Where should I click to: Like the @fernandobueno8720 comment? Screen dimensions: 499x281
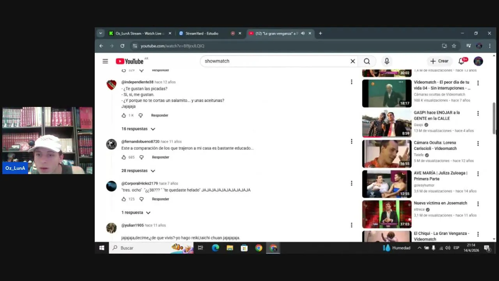click(124, 157)
